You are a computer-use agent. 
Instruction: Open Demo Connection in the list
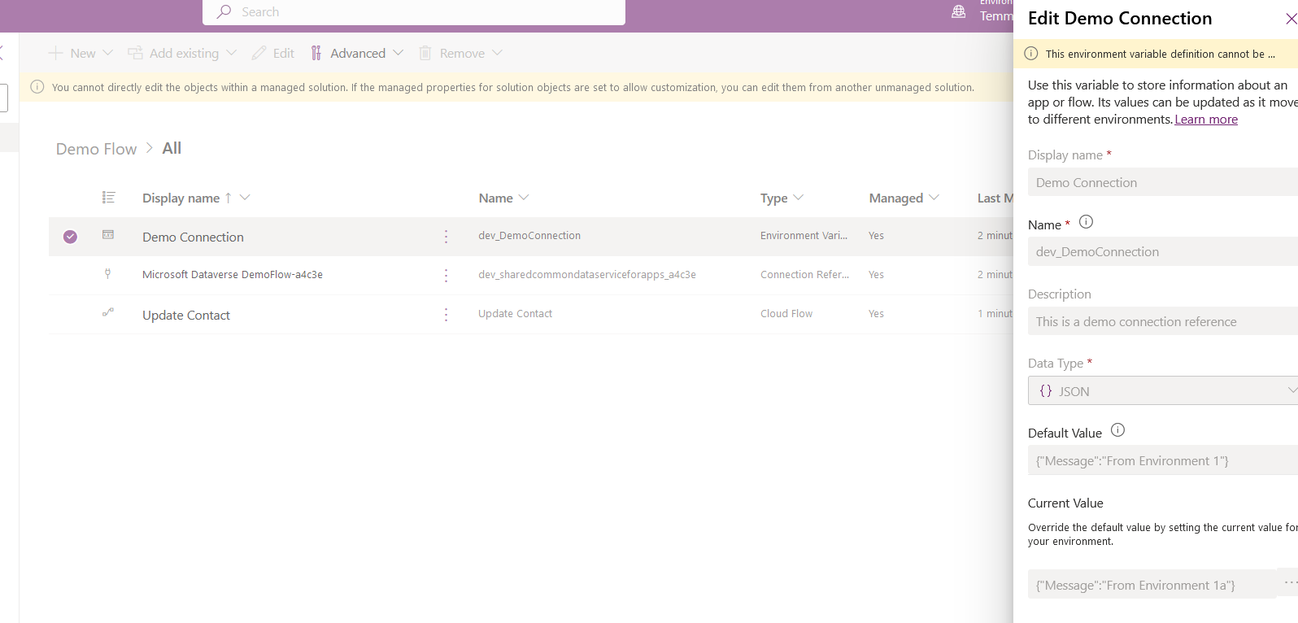coord(193,237)
